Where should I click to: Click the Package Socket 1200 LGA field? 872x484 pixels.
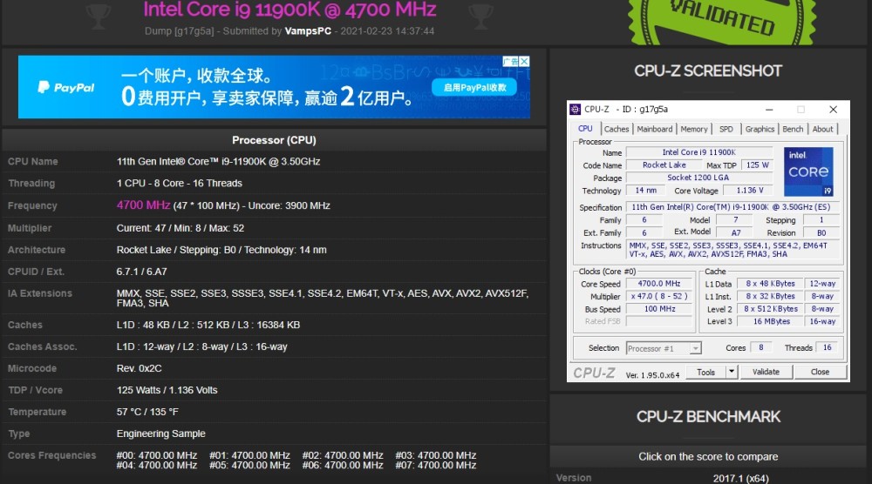pyautogui.click(x=699, y=178)
